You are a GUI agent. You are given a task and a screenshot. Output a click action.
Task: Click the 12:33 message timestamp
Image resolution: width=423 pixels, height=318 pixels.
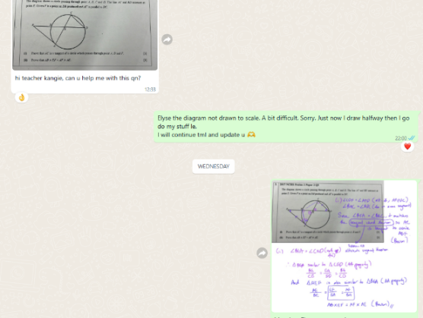(150, 90)
